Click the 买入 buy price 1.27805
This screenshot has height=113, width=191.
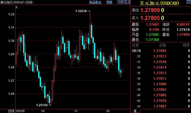[150, 18]
